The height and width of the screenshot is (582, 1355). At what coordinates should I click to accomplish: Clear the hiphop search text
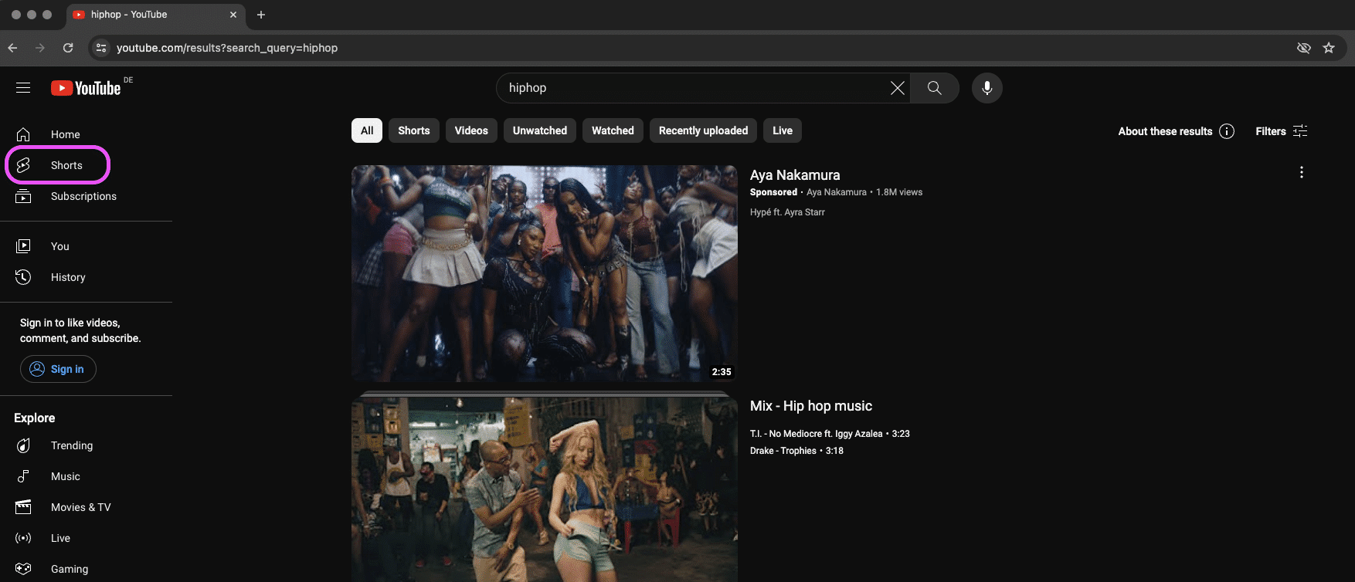pyautogui.click(x=897, y=88)
